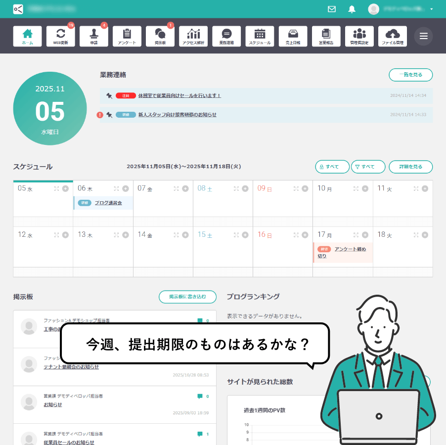Screen dimensions: 446x445
Task: Open ファイル管理 cloud upload icon
Action: point(393,36)
